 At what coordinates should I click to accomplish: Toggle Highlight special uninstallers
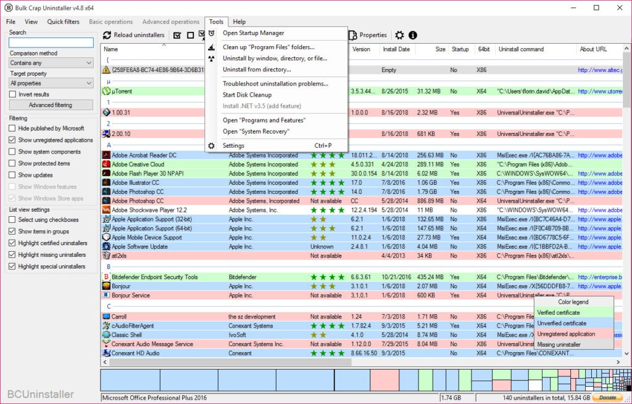pos(12,267)
